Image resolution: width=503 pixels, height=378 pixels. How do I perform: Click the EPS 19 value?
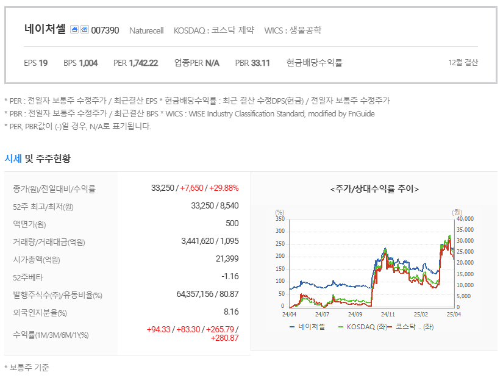(35, 63)
